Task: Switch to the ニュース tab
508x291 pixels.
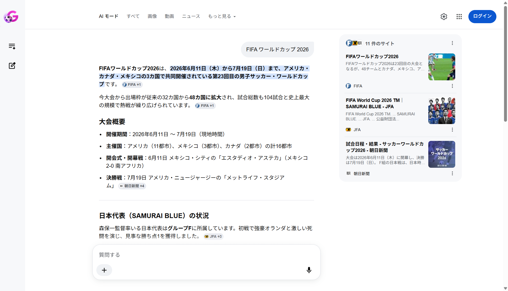Action: pos(191,16)
